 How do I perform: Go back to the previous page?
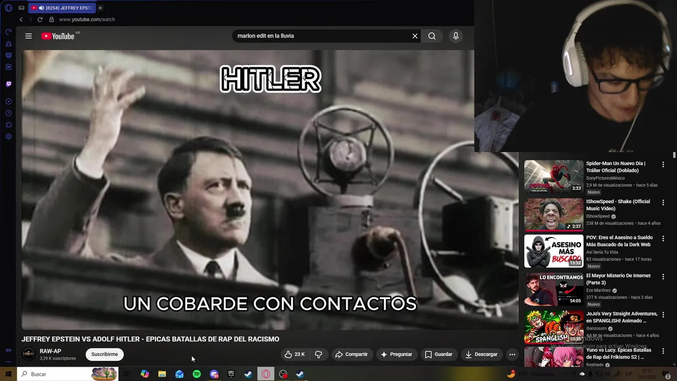21,20
